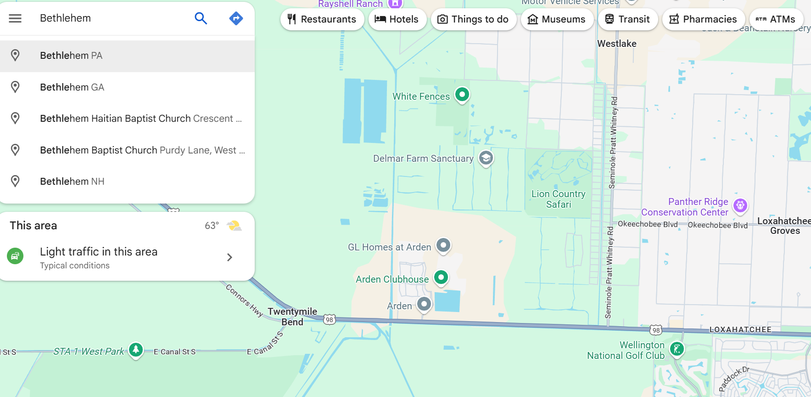Filter map by ATMs
Screen dimensions: 811x397
pos(776,19)
